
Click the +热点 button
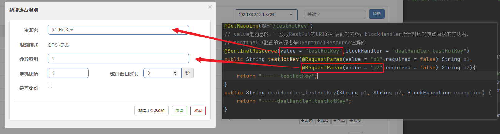click(339, 121)
